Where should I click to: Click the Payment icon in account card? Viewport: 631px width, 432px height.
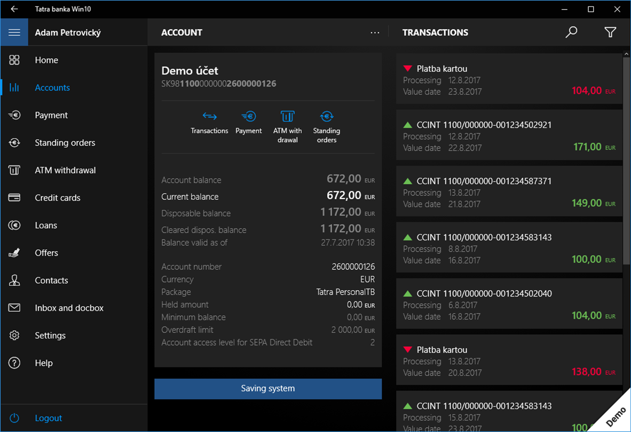click(249, 117)
